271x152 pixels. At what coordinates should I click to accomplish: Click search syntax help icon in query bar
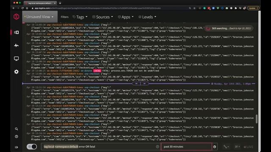[x=158, y=147]
